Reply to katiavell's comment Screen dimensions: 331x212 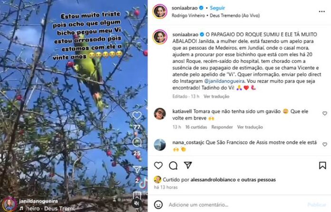222,127
